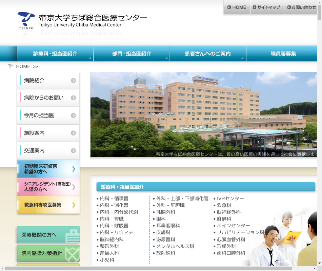The width and height of the screenshot is (322, 271).
Task: Click the vertical scrollbar down arrow
Action: point(319,263)
